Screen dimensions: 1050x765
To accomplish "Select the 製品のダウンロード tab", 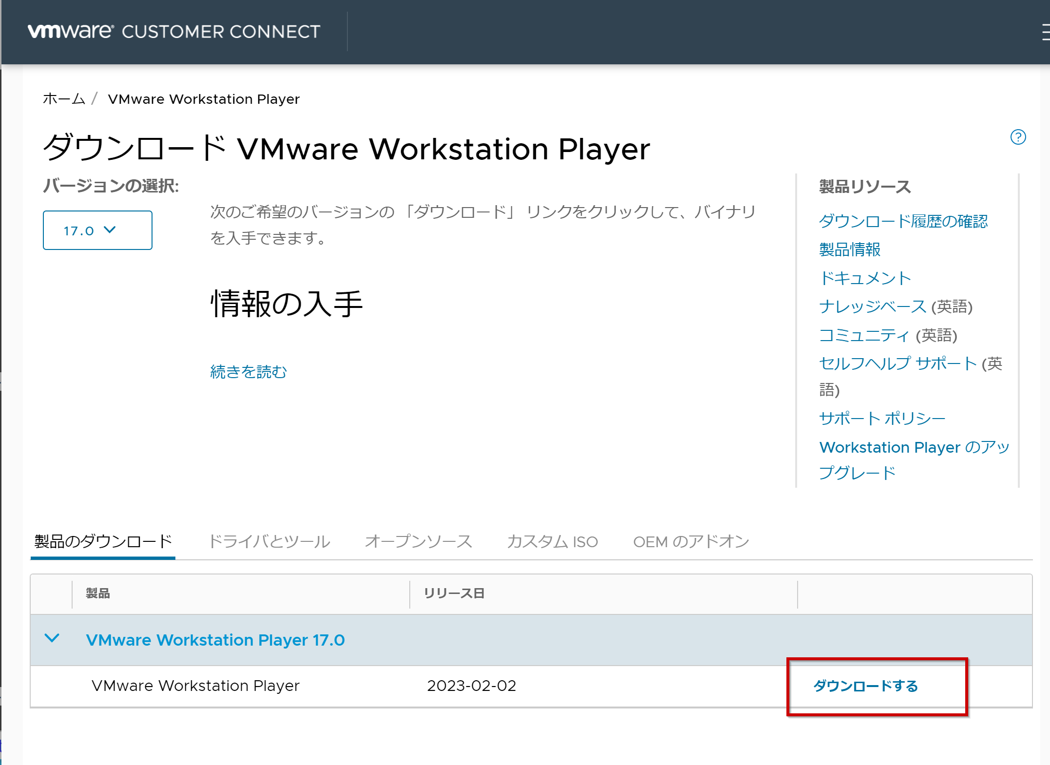I will click(103, 541).
